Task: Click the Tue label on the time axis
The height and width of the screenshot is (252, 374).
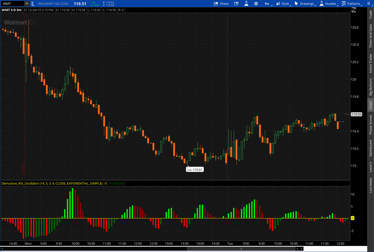Action: click(230, 243)
